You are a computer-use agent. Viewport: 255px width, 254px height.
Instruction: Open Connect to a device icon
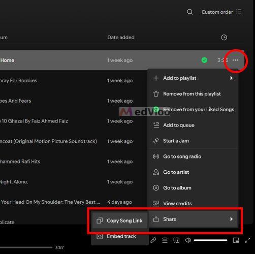point(176,240)
